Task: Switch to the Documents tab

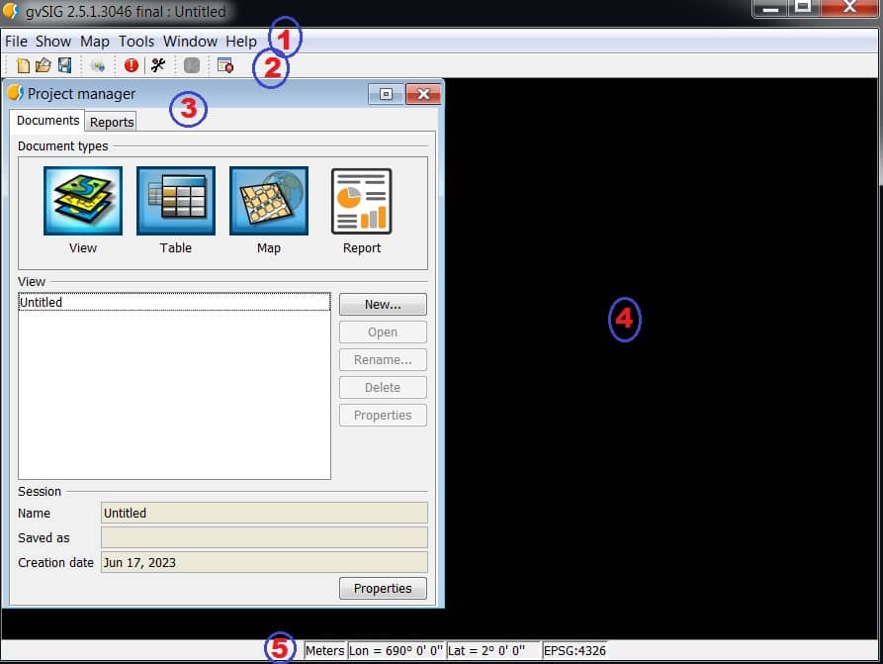Action: [47, 120]
